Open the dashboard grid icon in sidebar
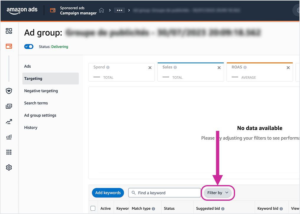This screenshot has width=300, height=214. 9,31
